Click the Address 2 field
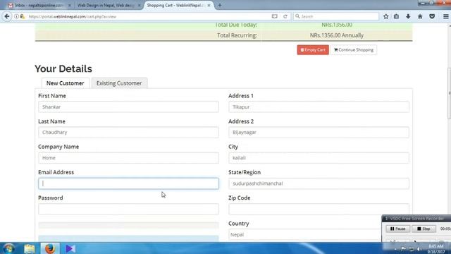This screenshot has width=451, height=254. [x=319, y=132]
